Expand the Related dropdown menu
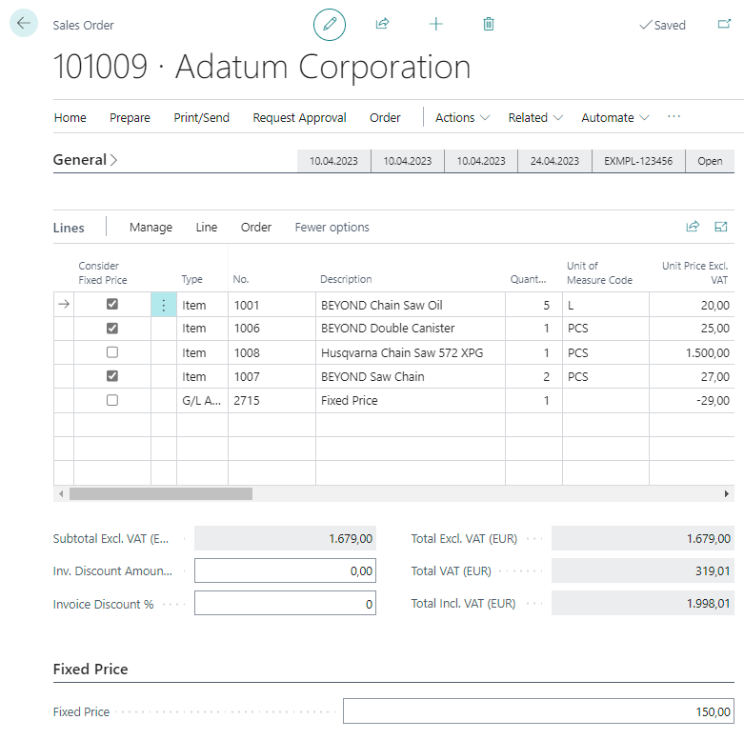The width and height of the screenshot is (744, 740). (x=535, y=118)
